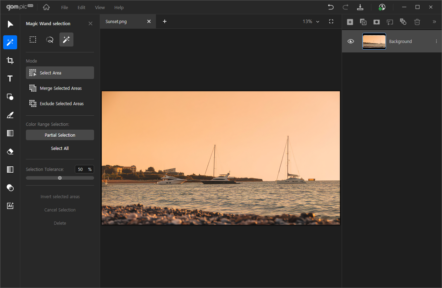
Task: Choose the Brush tool in sidebar
Action: click(10, 115)
